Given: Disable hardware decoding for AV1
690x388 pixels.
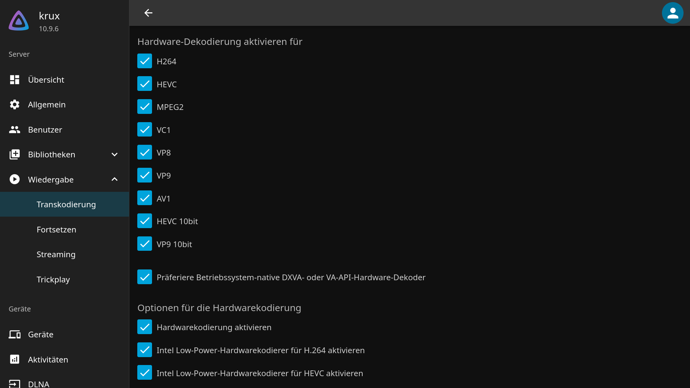Looking at the screenshot, I should point(144,198).
